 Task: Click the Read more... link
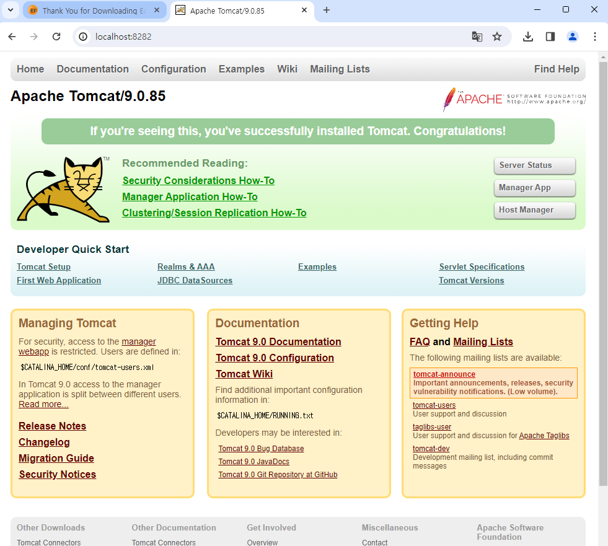(x=43, y=404)
